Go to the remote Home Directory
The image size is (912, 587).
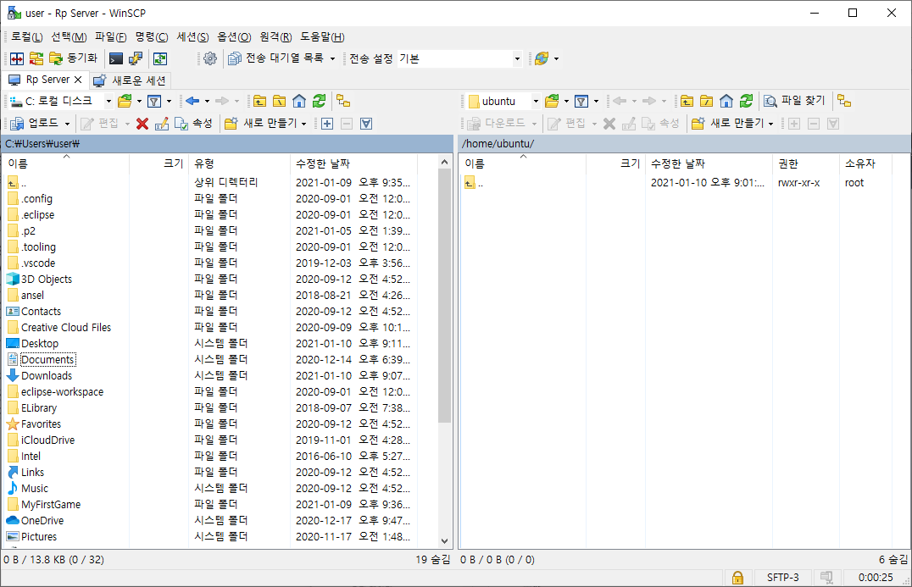click(726, 101)
